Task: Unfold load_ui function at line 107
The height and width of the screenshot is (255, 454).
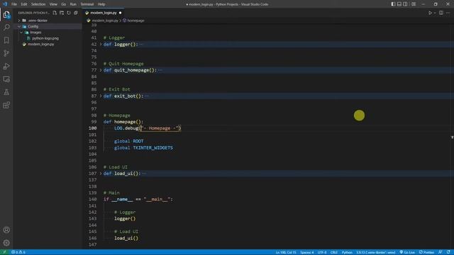Action: (101, 174)
